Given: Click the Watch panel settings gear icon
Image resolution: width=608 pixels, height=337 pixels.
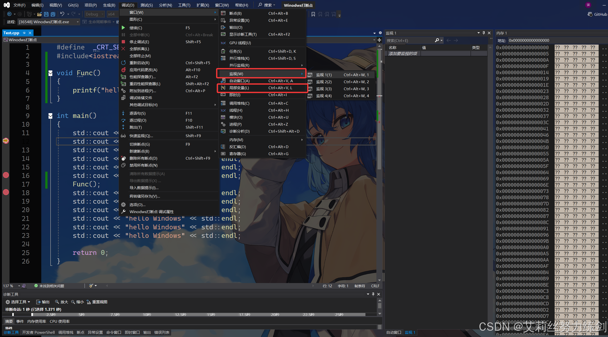Looking at the screenshot, I should 380,33.
